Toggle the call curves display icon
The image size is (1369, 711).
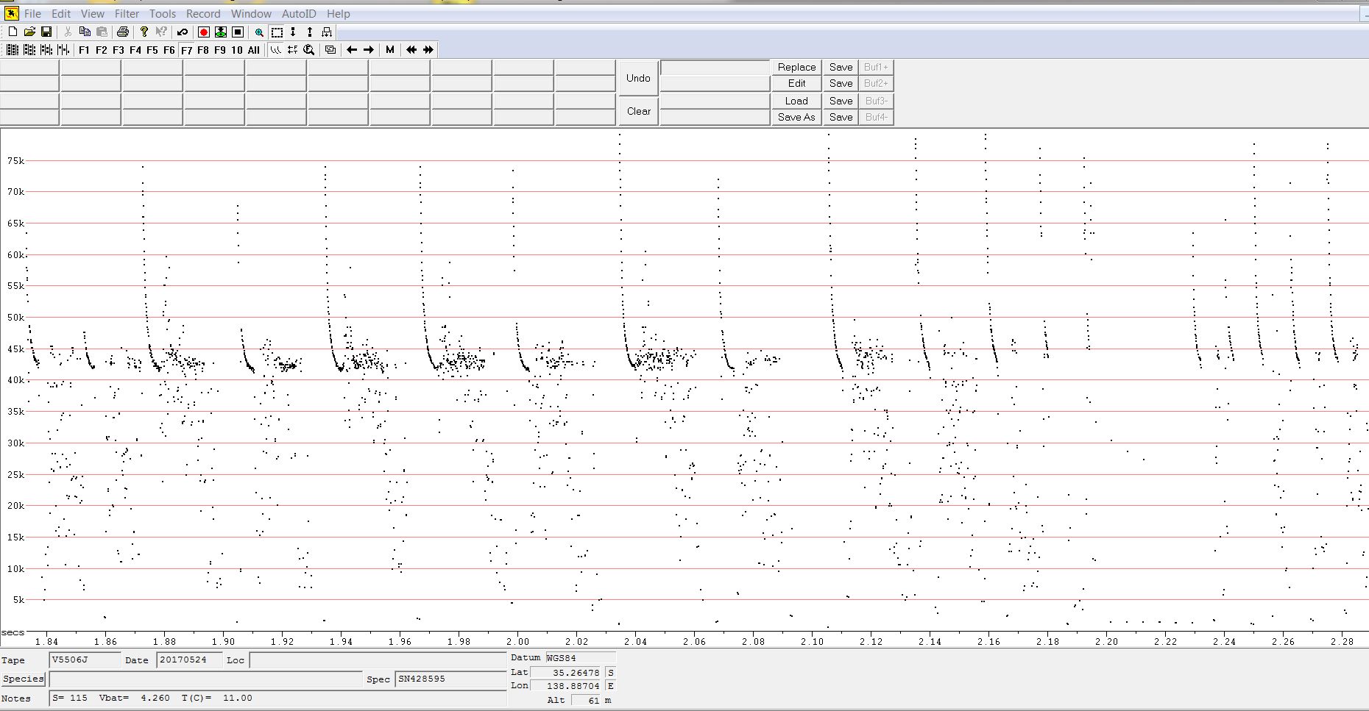tap(276, 50)
